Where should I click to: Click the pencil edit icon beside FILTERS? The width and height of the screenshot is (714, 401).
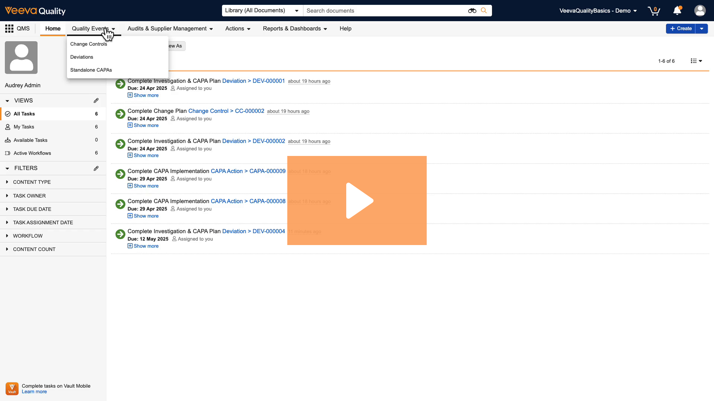pyautogui.click(x=96, y=168)
